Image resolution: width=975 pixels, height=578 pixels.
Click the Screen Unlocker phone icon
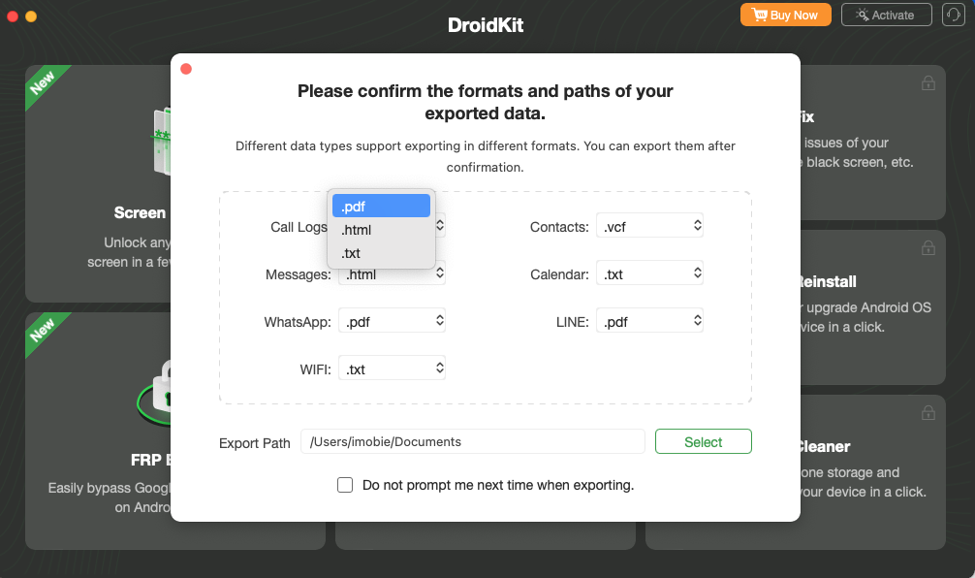[162, 141]
